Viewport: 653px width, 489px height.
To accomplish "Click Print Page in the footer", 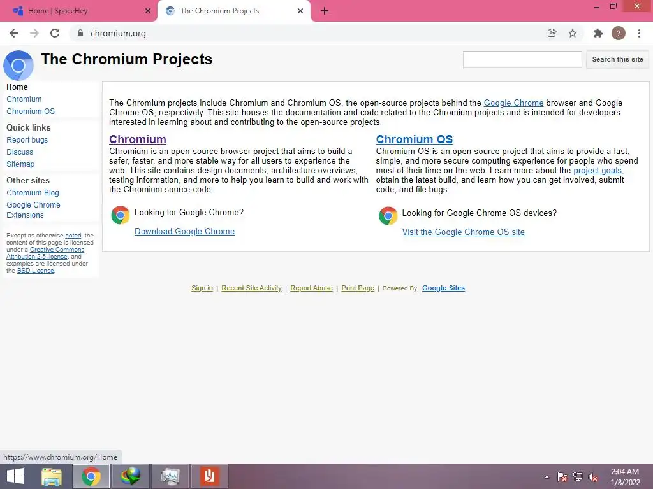I will coord(358,288).
